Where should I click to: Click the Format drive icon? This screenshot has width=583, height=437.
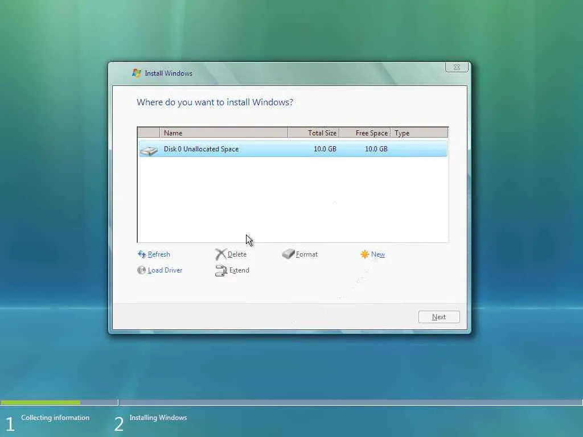288,254
